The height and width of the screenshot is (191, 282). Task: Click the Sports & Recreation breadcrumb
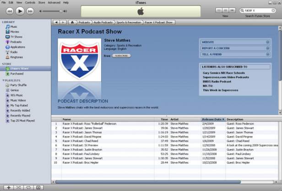tap(129, 22)
